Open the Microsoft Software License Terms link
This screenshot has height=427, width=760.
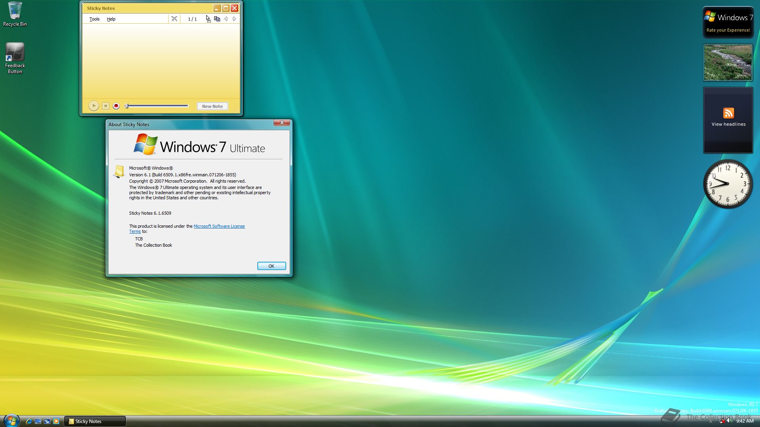coord(219,226)
